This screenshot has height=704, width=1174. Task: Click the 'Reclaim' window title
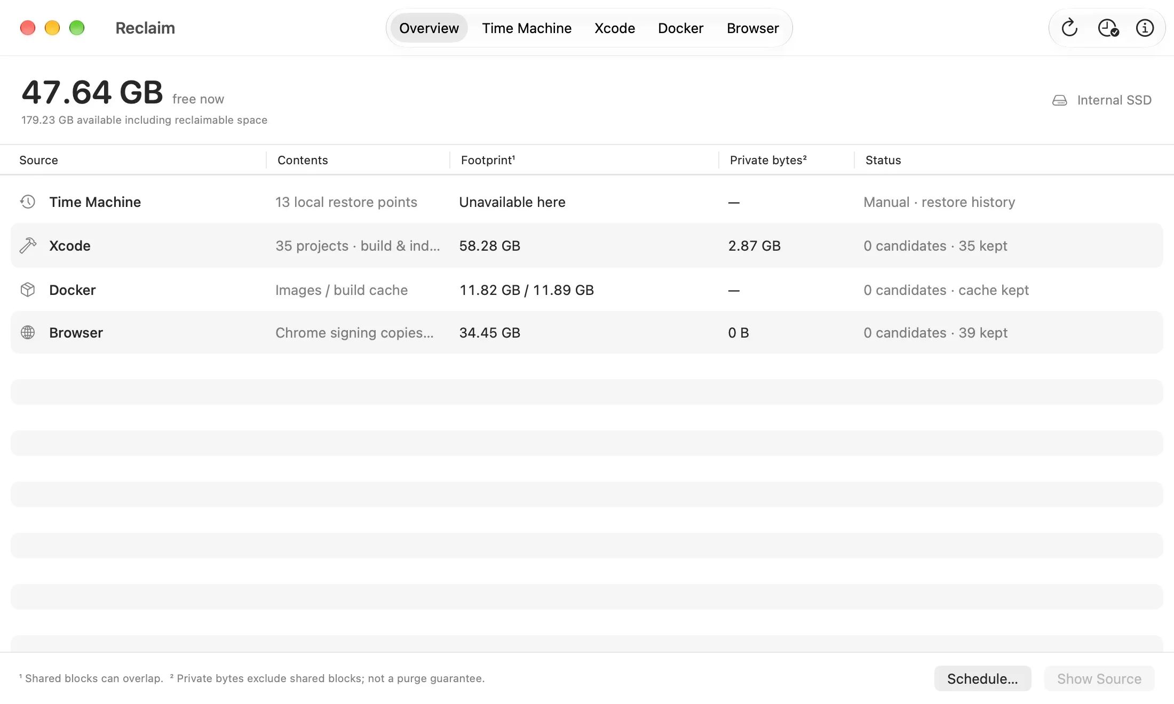[145, 28]
